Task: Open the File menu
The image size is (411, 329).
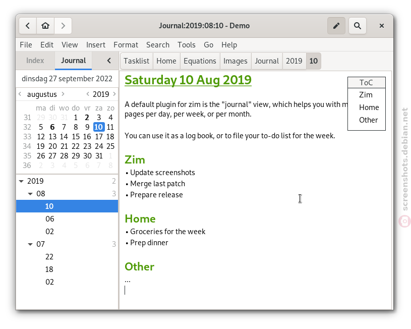Action: [26, 45]
